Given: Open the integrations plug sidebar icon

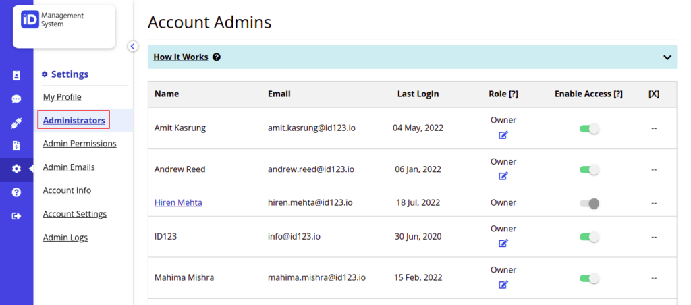Looking at the screenshot, I should click(16, 123).
